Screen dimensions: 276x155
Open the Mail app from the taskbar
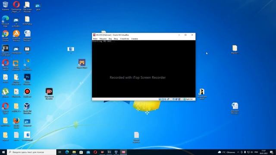pyautogui.click(x=88, y=152)
